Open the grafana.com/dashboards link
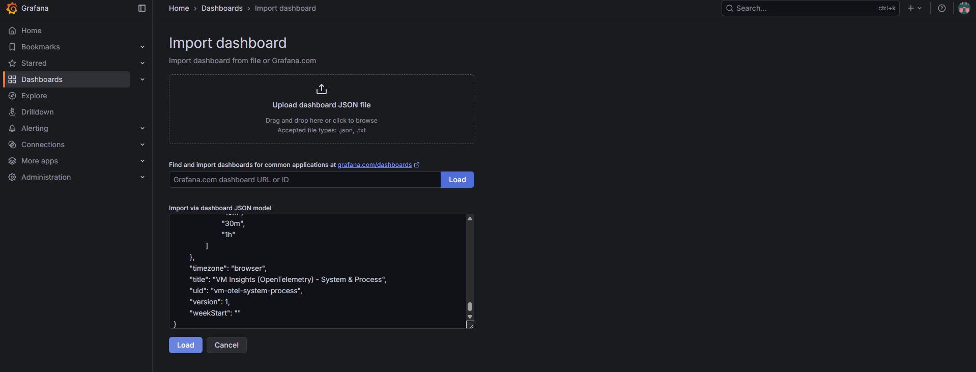Image resolution: width=976 pixels, height=372 pixels. 375,165
